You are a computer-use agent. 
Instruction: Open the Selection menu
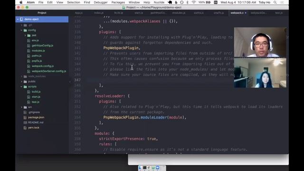tap(74, 2)
